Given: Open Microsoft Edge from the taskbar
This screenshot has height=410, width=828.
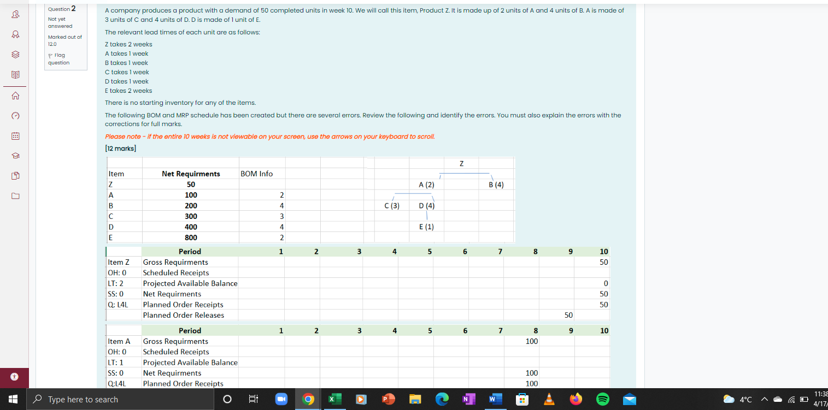Looking at the screenshot, I should point(442,400).
